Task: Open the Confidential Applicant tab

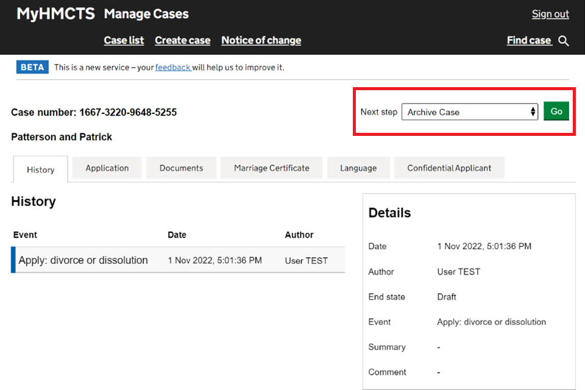Action: pyautogui.click(x=449, y=168)
